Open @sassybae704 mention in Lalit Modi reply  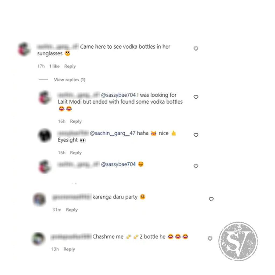(118, 95)
